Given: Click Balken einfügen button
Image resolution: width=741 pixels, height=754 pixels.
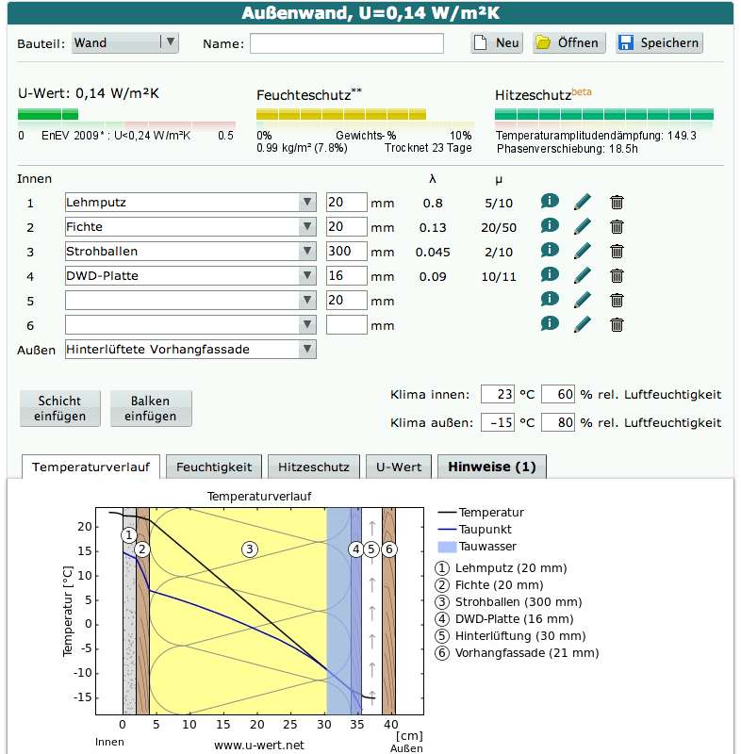Looking at the screenshot, I should (x=151, y=408).
